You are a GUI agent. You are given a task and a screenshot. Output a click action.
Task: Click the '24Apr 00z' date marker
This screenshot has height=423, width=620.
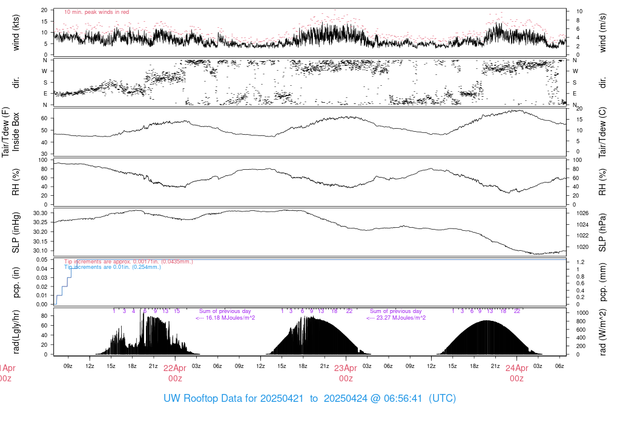pyautogui.click(x=516, y=373)
